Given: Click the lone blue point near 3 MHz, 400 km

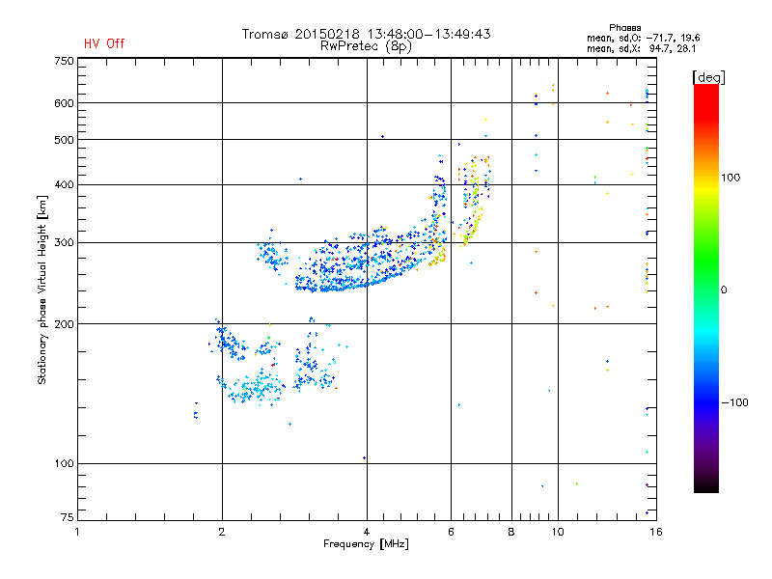Looking at the screenshot, I should pyautogui.click(x=301, y=179).
